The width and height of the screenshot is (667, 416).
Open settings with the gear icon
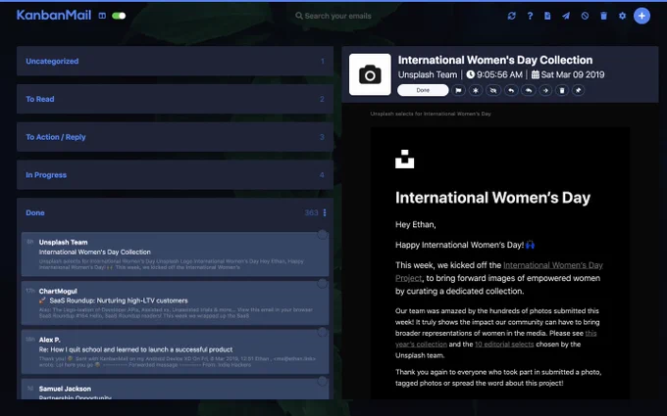[622, 16]
